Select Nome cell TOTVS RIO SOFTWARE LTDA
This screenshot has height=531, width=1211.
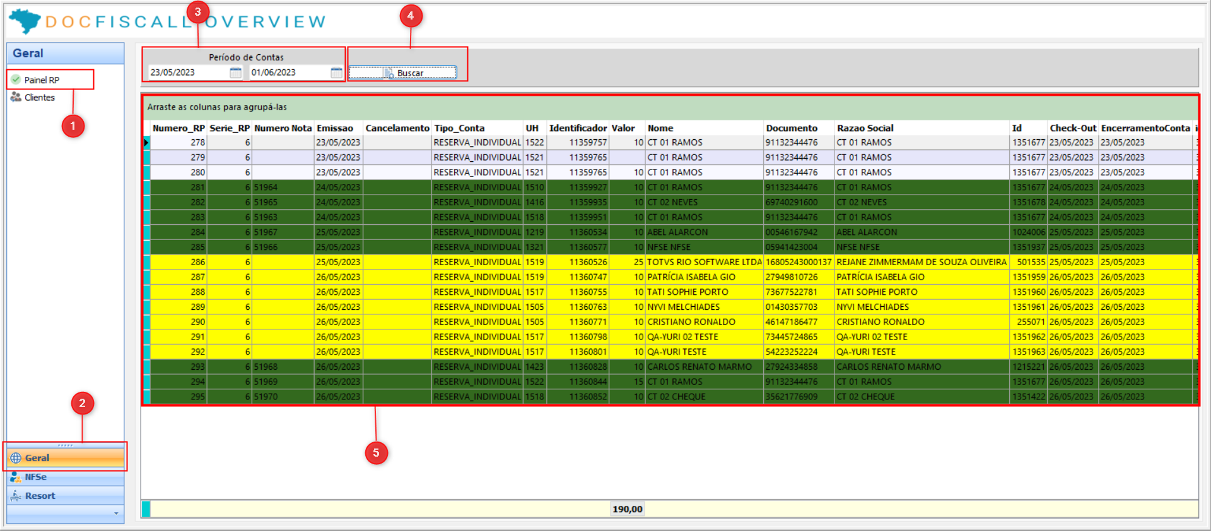(705, 262)
